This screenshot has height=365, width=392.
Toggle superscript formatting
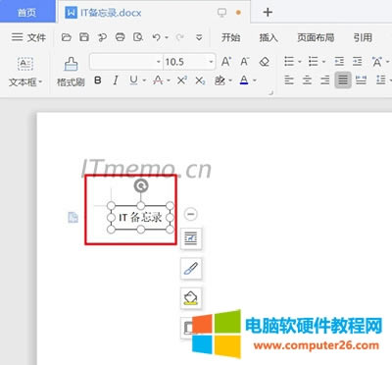coord(182,80)
